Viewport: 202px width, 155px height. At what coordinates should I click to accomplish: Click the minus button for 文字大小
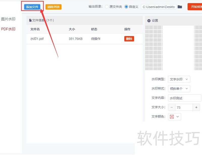172,107
